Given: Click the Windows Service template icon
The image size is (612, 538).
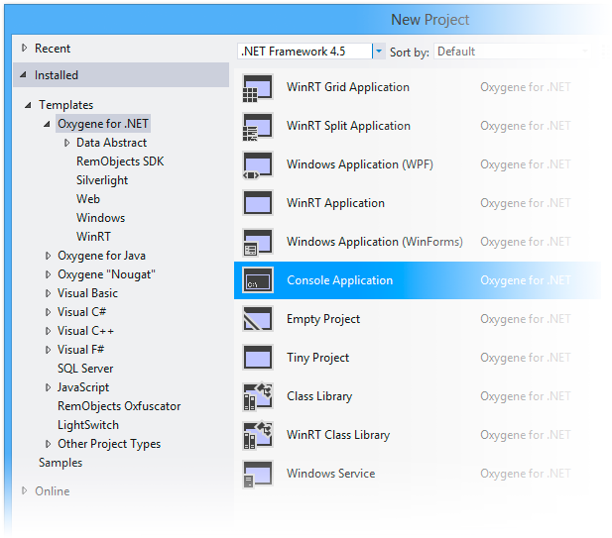Looking at the screenshot, I should click(x=258, y=474).
